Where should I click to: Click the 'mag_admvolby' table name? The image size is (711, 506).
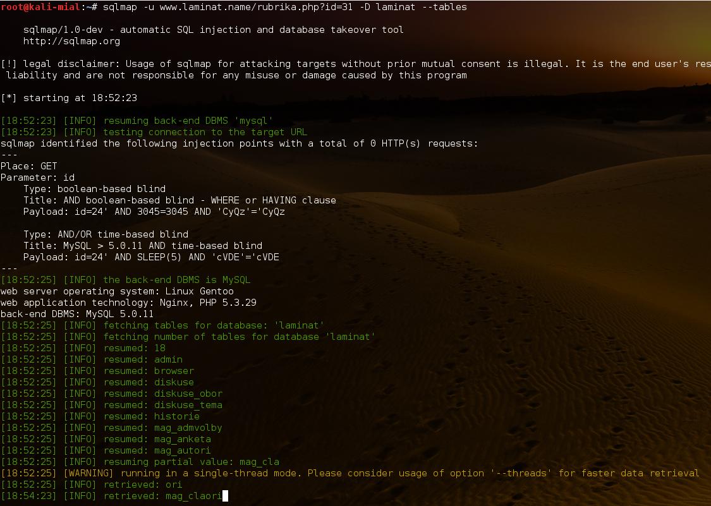[x=188, y=428]
